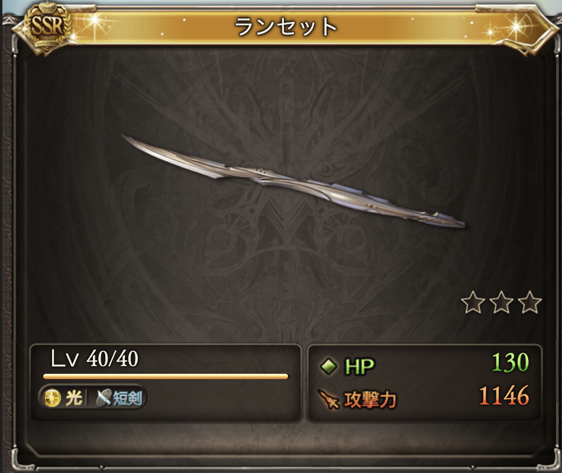Click the third uncap star
This screenshot has height=473, width=562.
pyautogui.click(x=529, y=302)
